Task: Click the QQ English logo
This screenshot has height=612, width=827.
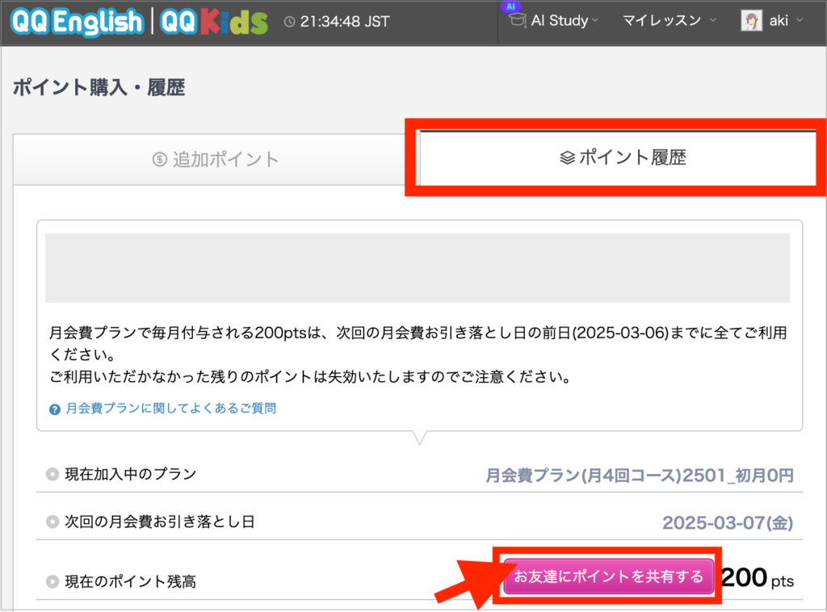Action: pyautogui.click(x=77, y=22)
